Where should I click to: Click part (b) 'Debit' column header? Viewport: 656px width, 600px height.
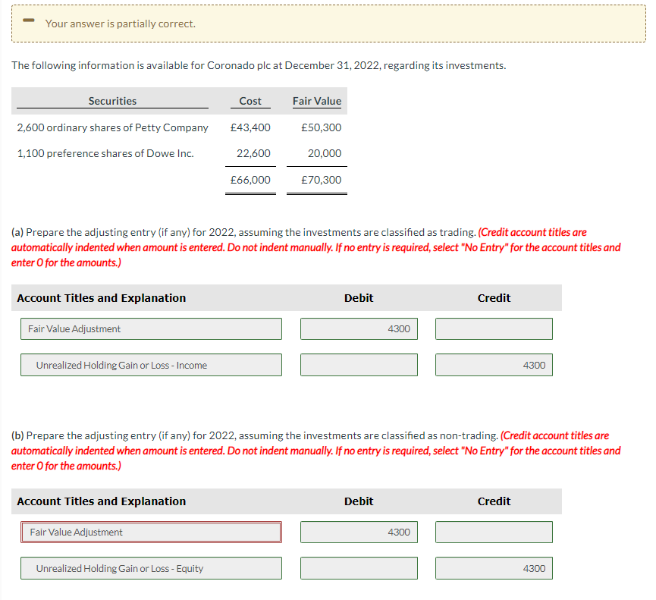coord(359,501)
